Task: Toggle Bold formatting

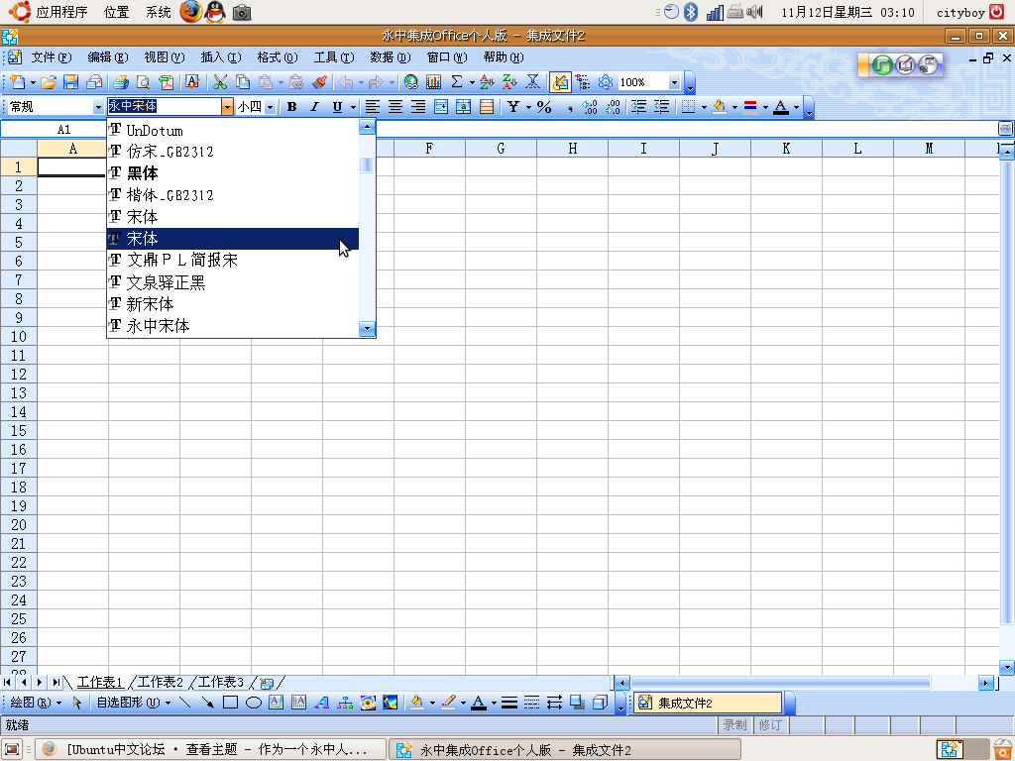Action: tap(292, 107)
